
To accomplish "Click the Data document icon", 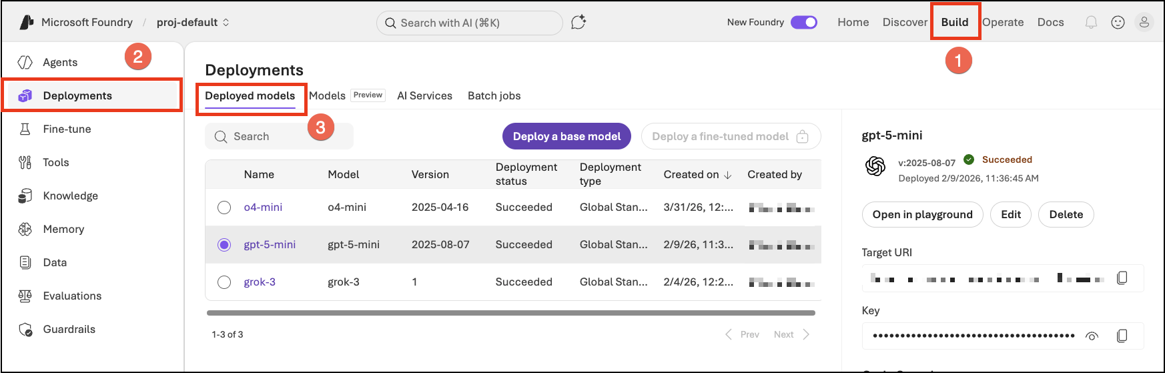I will coord(25,262).
